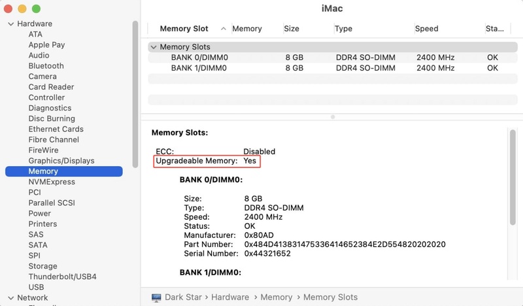Sort by the Speed column header
The width and height of the screenshot is (523, 306).
point(427,29)
